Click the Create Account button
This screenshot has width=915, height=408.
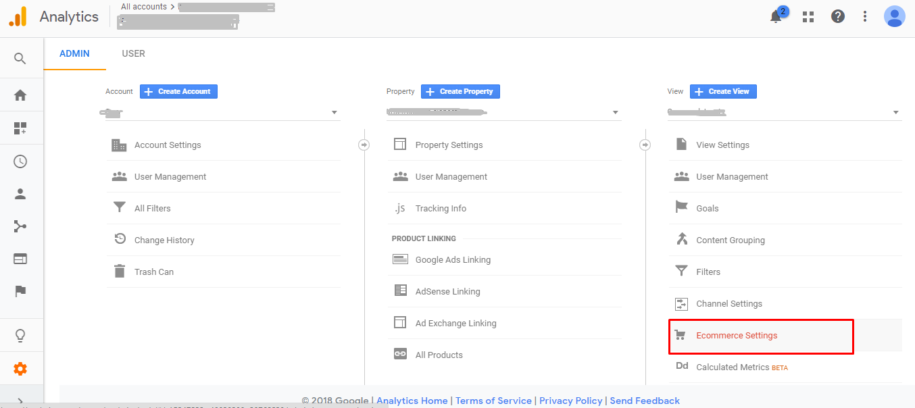178,91
